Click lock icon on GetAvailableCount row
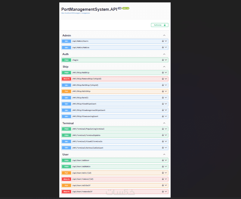The height and width of the screenshot is (199, 241). click(x=163, y=148)
